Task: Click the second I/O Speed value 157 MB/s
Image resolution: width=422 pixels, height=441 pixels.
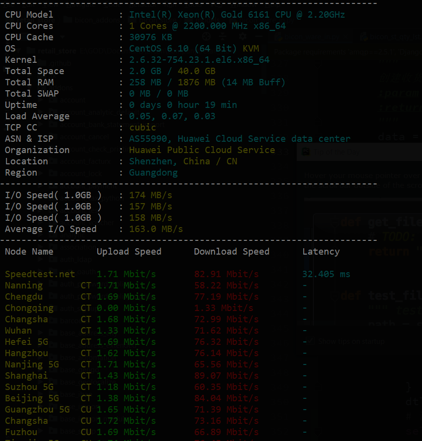Action: click(x=150, y=207)
